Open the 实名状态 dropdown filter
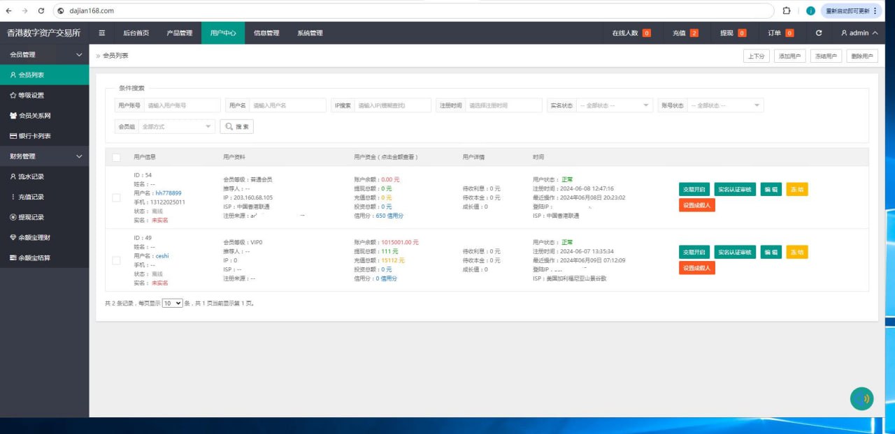This screenshot has width=895, height=434. pyautogui.click(x=614, y=105)
